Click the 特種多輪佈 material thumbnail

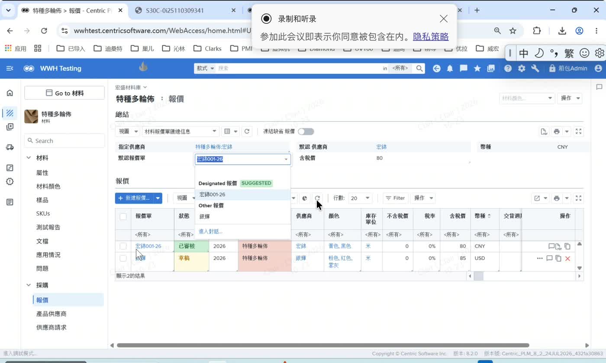tap(31, 116)
